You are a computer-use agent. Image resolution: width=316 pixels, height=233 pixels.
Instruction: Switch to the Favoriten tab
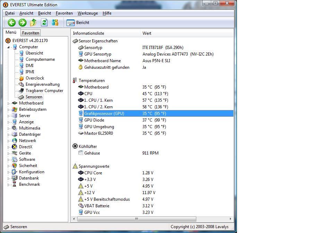point(31,33)
